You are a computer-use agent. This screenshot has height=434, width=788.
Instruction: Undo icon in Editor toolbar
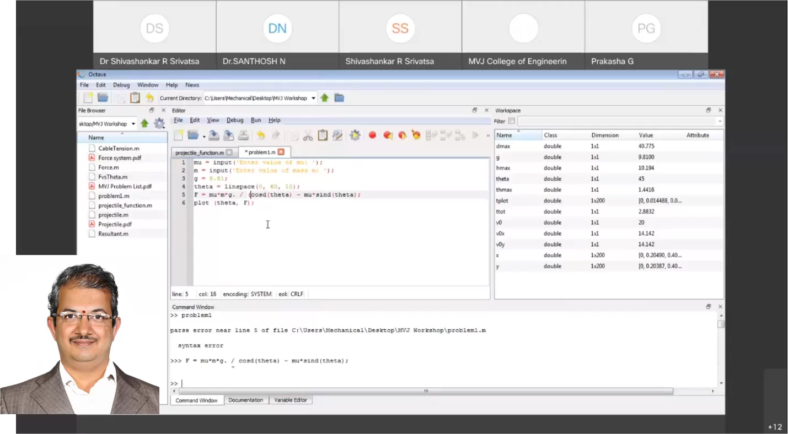(261, 135)
